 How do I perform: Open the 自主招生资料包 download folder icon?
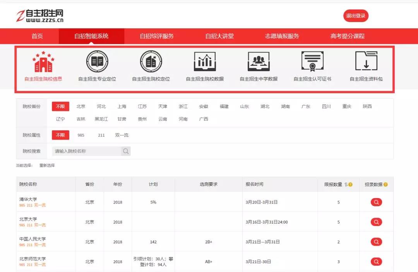coord(366,62)
